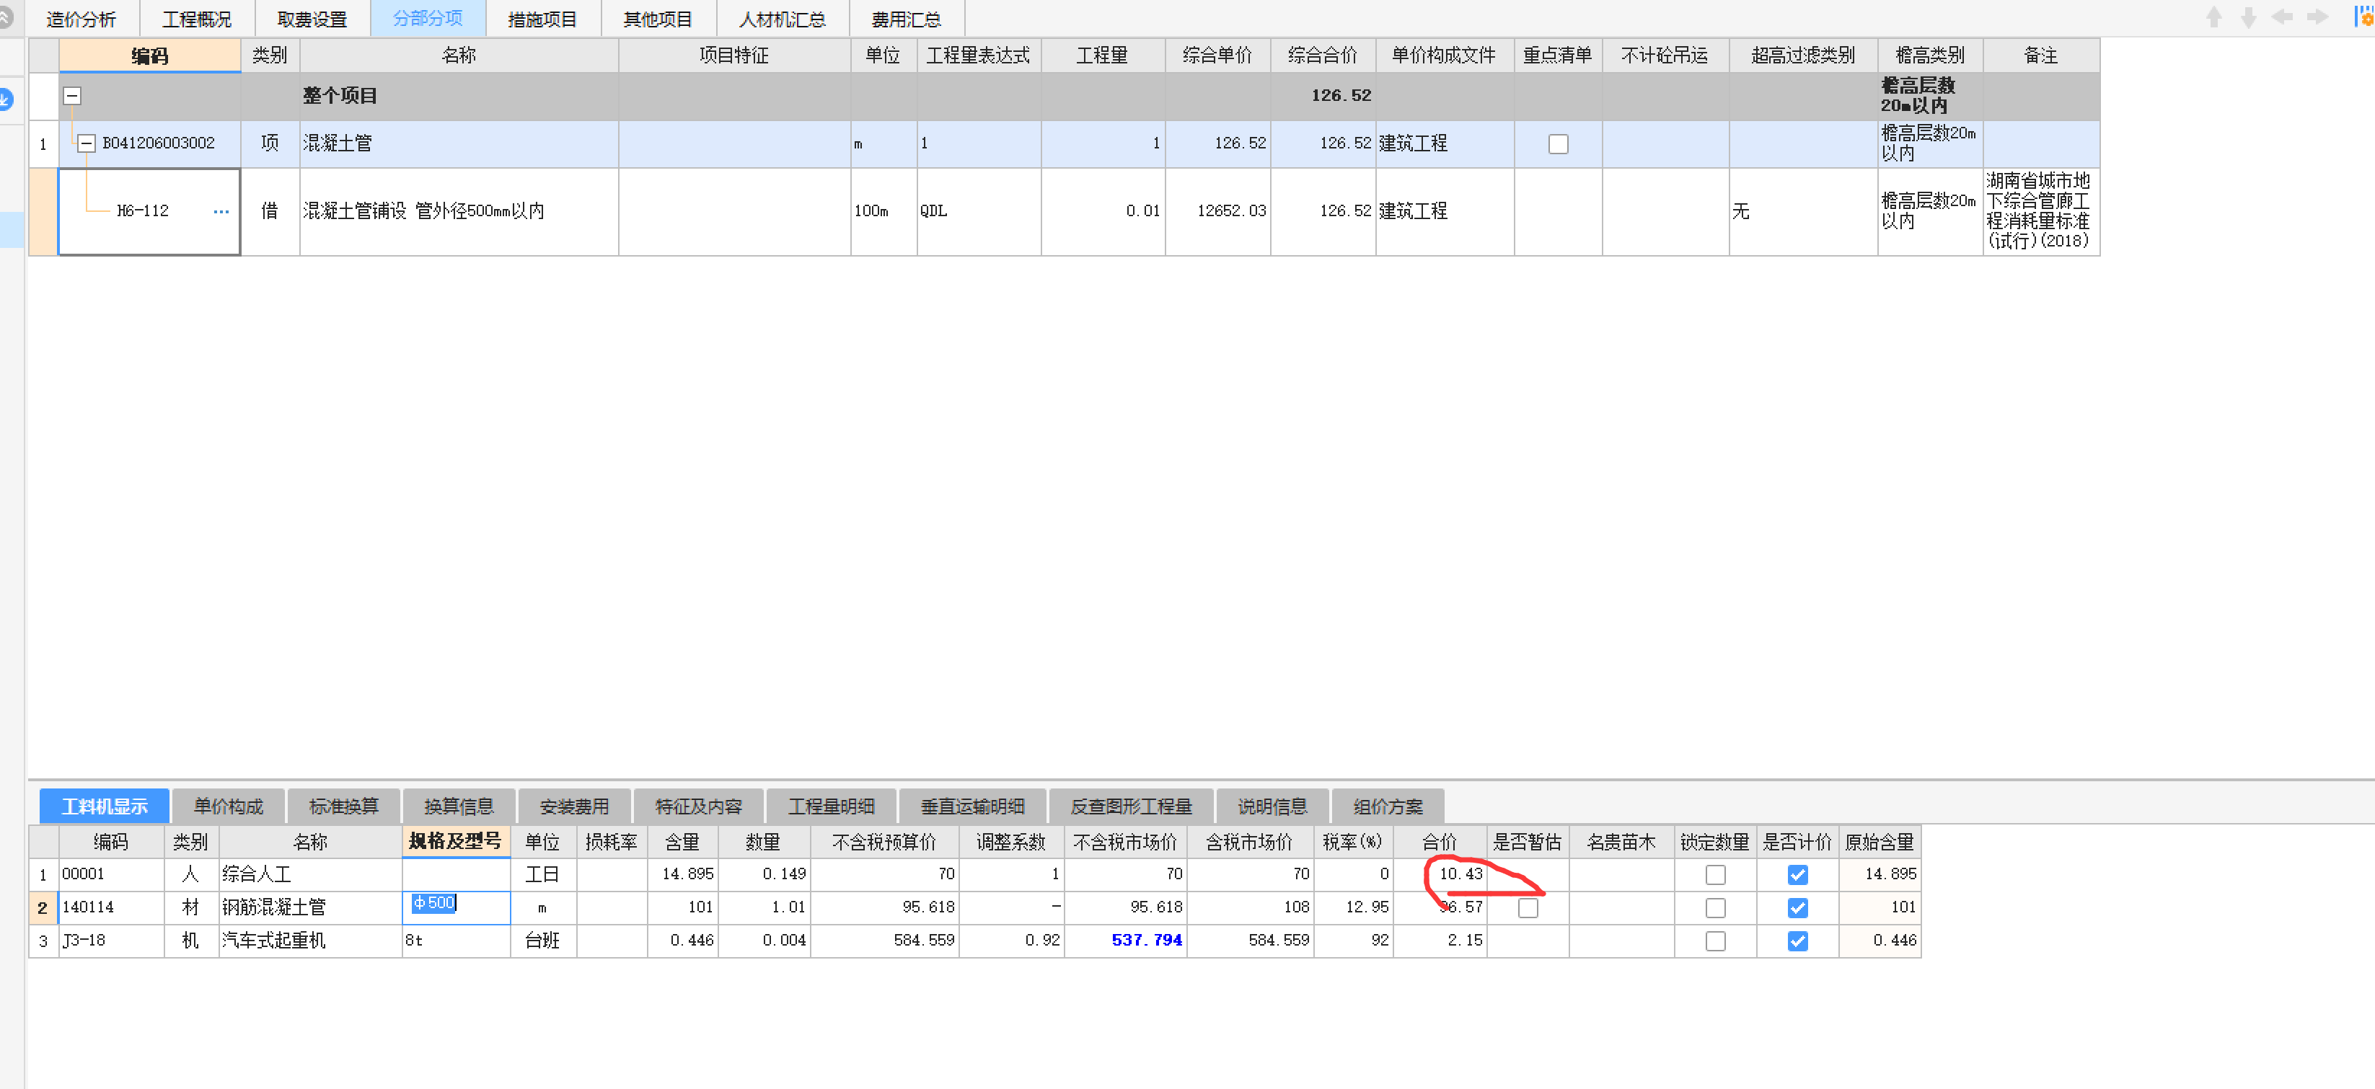Switch to the 单价构成 bottom tab

[229, 806]
